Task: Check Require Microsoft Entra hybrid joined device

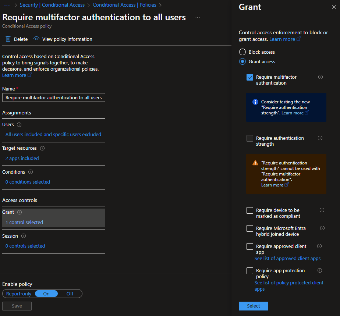Action: click(x=250, y=228)
